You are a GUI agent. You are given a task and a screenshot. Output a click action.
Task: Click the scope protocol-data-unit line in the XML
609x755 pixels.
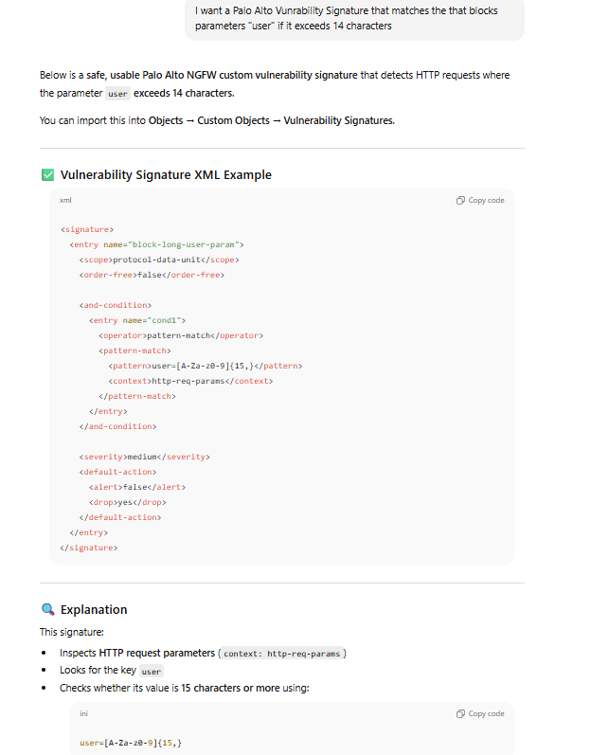[158, 260]
